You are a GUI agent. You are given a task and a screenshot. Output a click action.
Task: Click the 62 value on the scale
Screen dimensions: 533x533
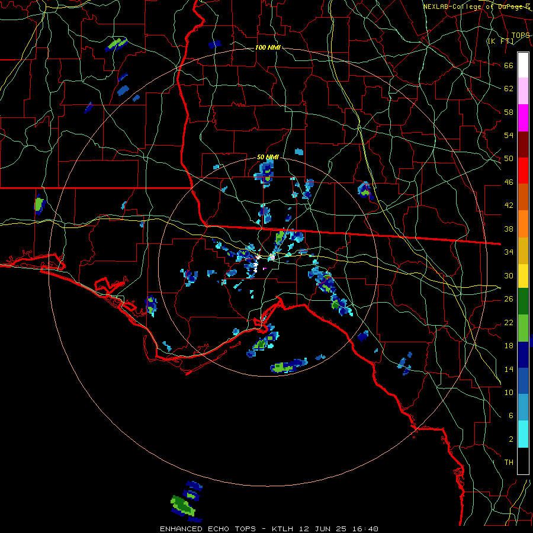point(509,89)
